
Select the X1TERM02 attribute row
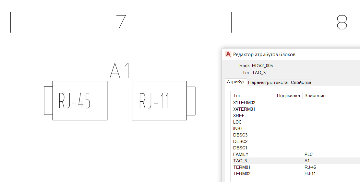coord(296,103)
